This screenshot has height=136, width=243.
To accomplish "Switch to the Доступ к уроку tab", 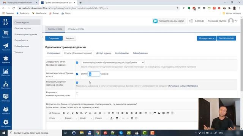I will (x=104, y=53).
